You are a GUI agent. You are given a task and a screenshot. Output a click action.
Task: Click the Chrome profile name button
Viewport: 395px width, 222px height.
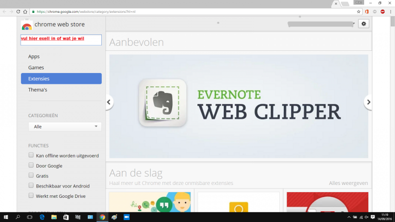pyautogui.click(x=358, y=3)
